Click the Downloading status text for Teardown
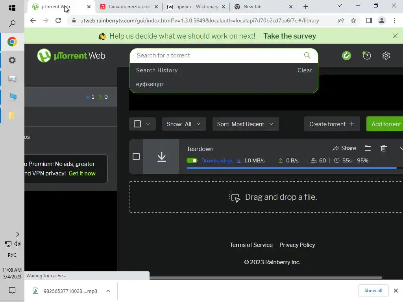This screenshot has height=302, width=403. click(217, 160)
